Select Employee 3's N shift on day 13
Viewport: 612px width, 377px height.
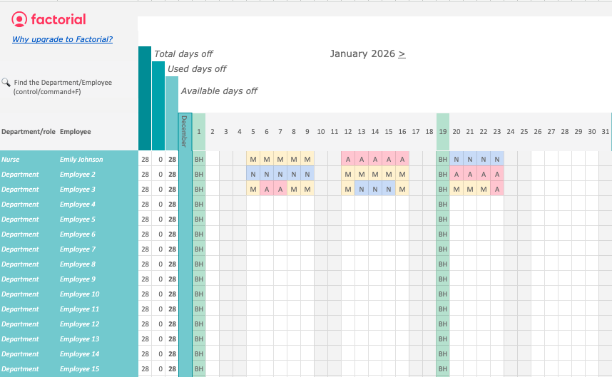click(x=362, y=189)
